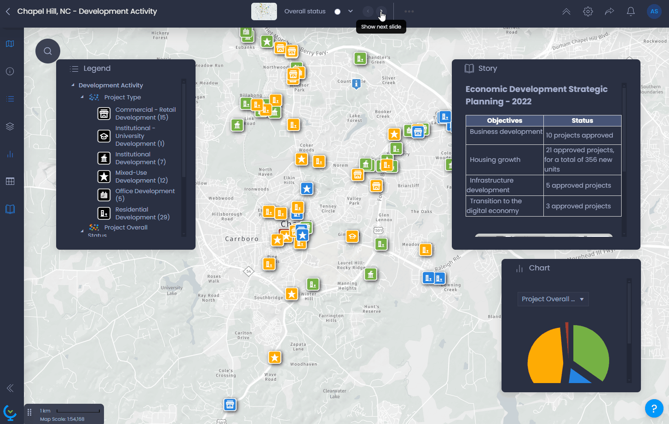Open the three-dots more options menu
669x424 pixels.
tap(409, 11)
